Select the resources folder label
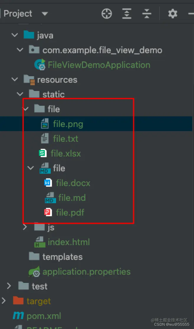 coord(57,80)
